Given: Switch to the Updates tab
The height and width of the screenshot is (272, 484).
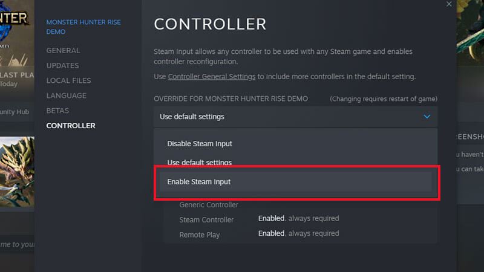Looking at the screenshot, I should point(62,65).
